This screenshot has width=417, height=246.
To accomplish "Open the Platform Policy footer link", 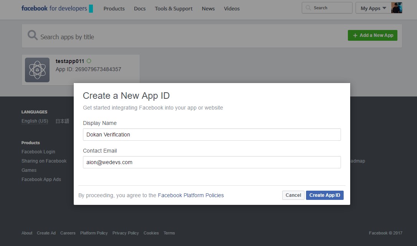I will click(94, 233).
